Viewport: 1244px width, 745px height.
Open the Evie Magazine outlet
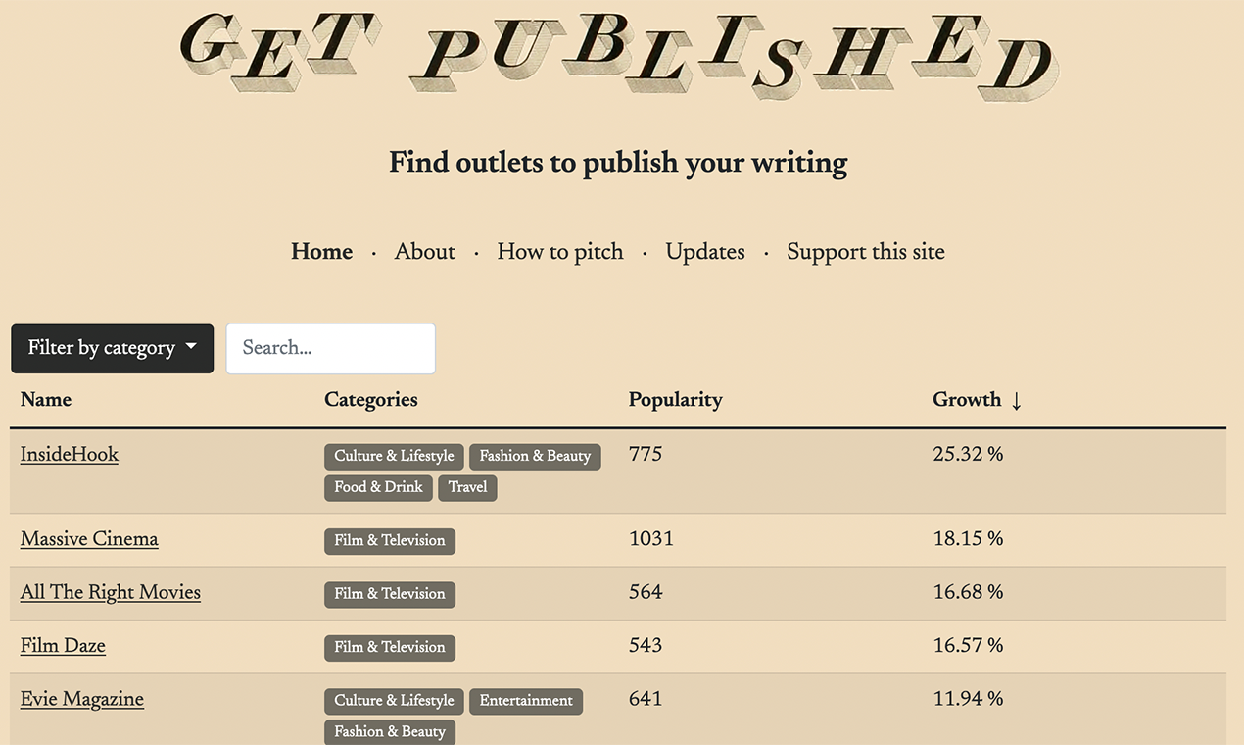[x=82, y=699]
